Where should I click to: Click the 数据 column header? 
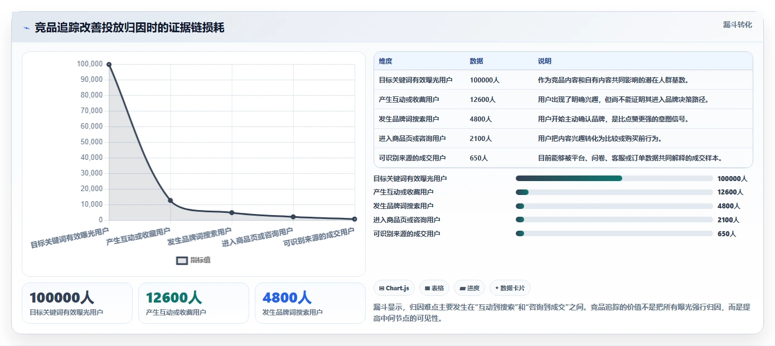click(x=476, y=61)
